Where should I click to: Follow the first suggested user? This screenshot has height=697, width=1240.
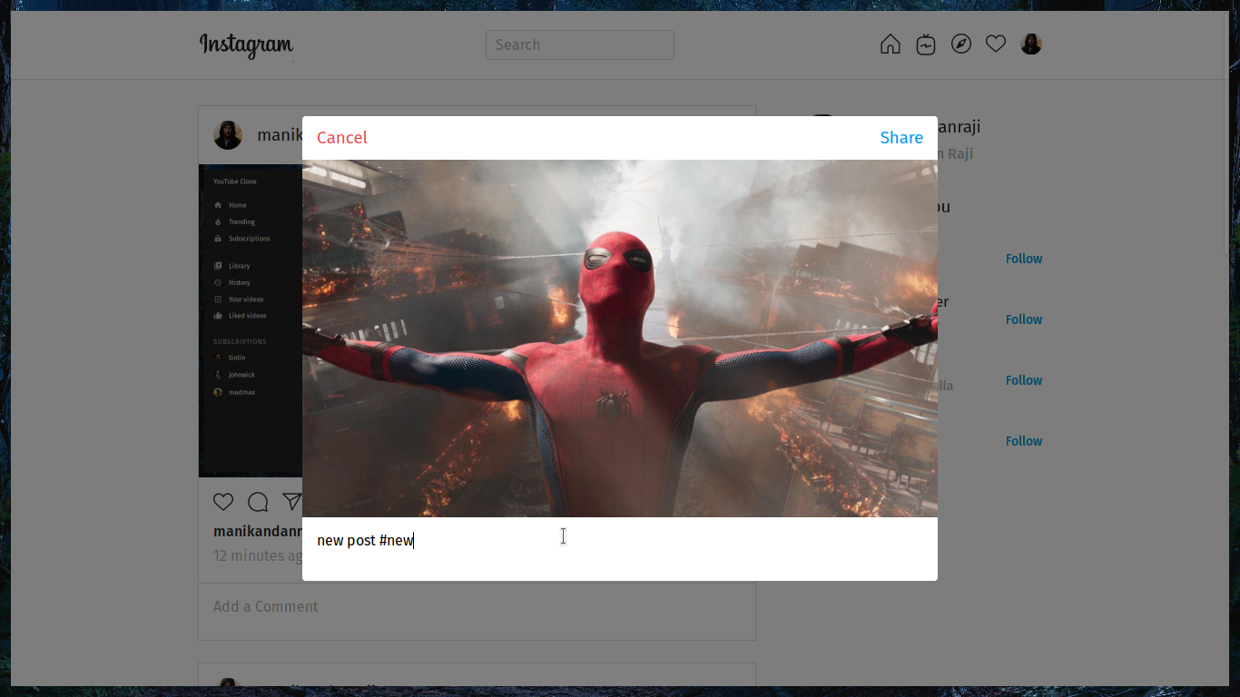[1023, 259]
